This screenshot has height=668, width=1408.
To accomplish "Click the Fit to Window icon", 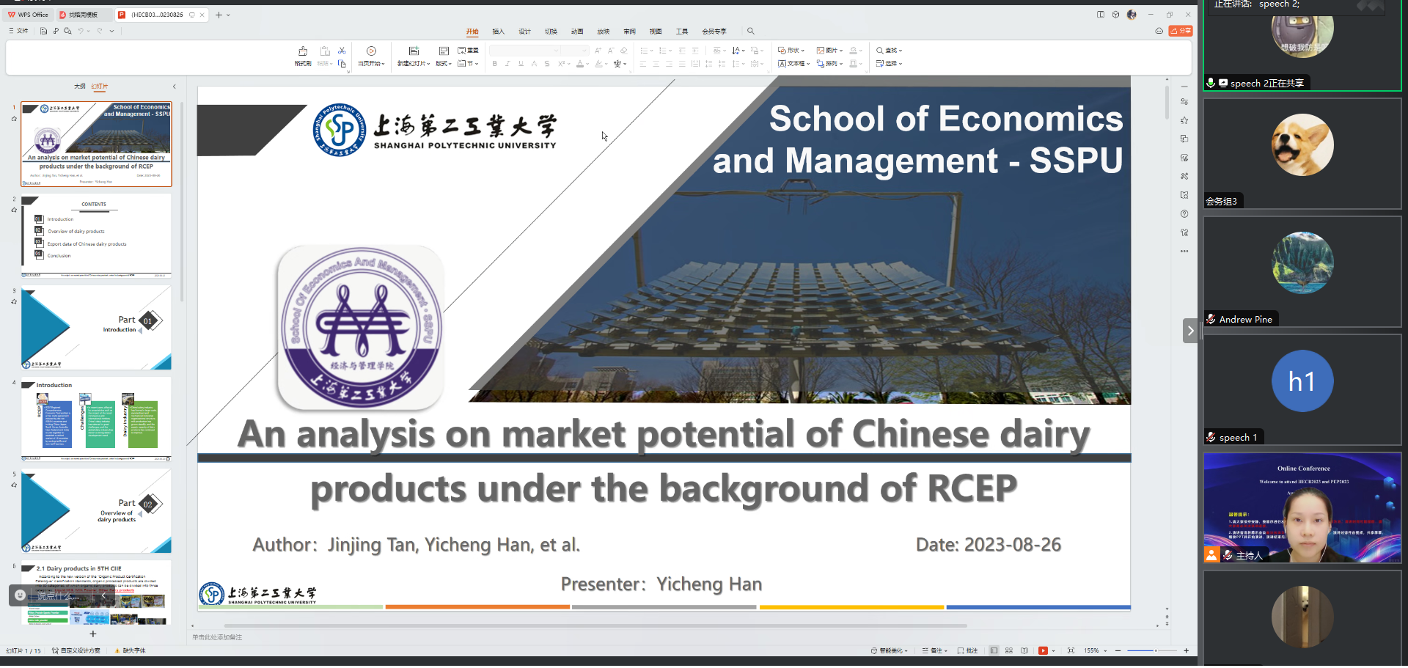I will [1071, 650].
